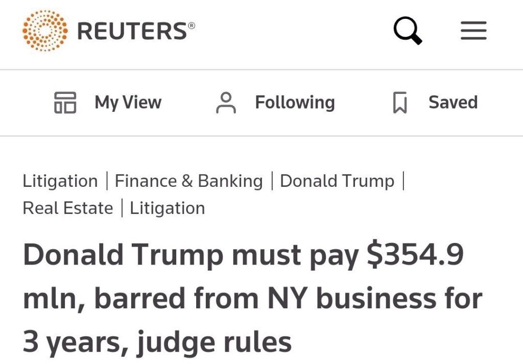The image size is (523, 364).
Task: Click the registered trademark symbol beside Reuters
Action: tap(192, 24)
